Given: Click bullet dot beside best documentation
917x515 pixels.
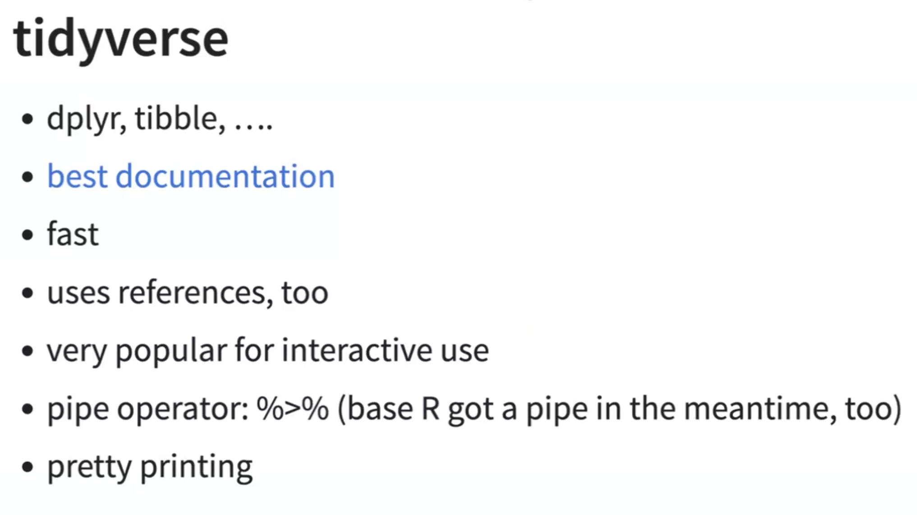Looking at the screenshot, I should pos(28,177).
